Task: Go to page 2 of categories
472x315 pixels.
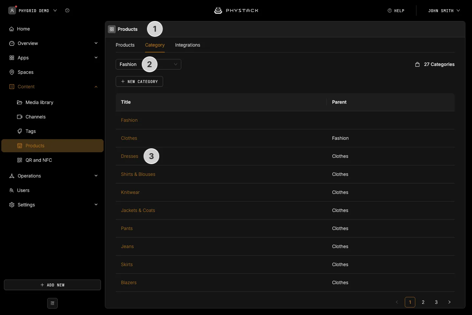Action: click(x=423, y=302)
